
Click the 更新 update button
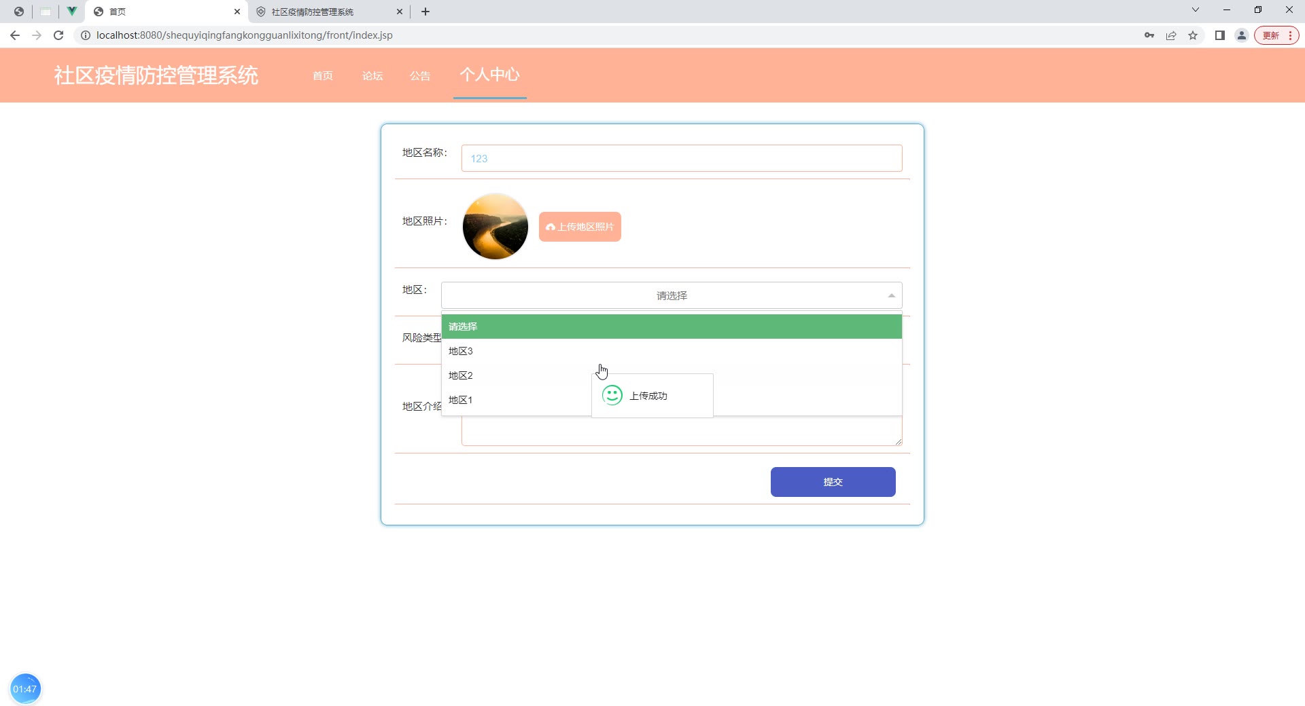point(1271,35)
